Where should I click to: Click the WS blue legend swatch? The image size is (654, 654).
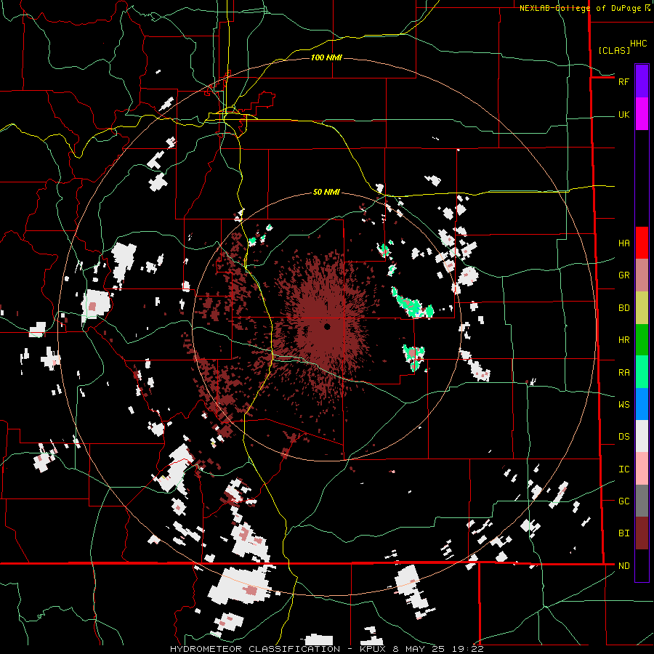642,404
